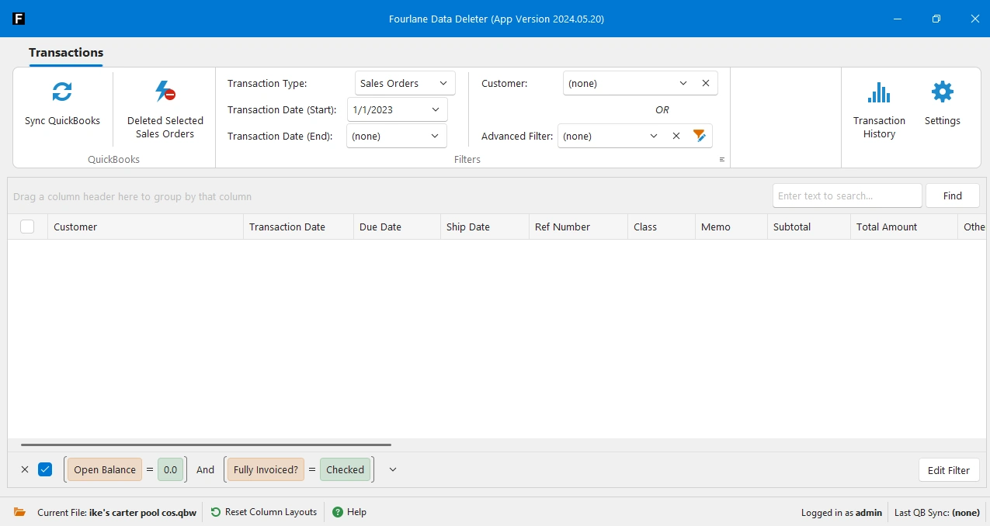Click the green Help question mark icon
Screen dimensions: 990x526
pyautogui.click(x=338, y=512)
